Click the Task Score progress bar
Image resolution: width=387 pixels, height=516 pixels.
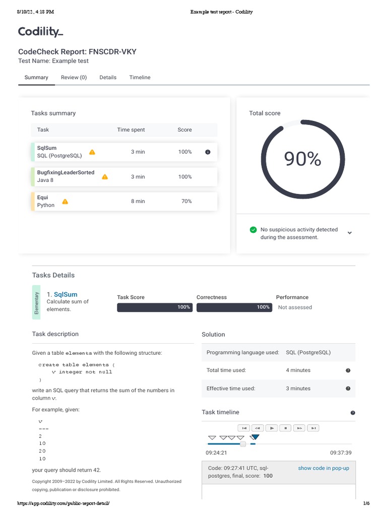point(155,307)
